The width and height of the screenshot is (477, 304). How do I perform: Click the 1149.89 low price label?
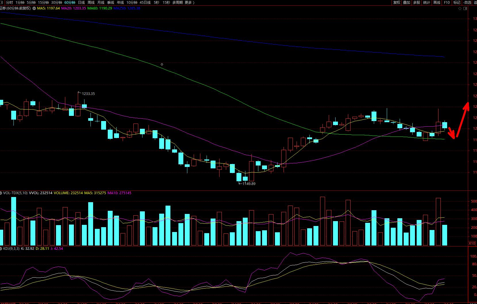coord(249,184)
